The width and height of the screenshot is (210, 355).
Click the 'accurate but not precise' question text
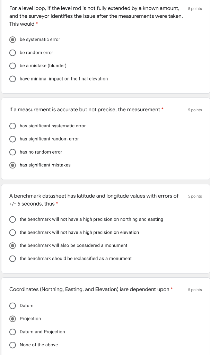pyautogui.click(x=85, y=110)
